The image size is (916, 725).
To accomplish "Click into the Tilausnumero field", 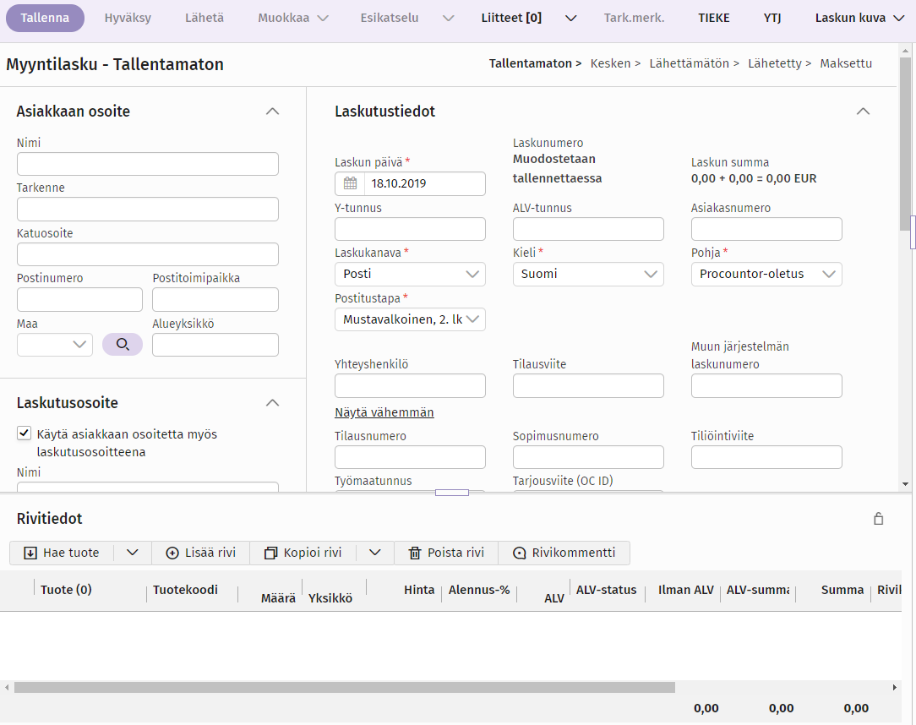I will (410, 457).
